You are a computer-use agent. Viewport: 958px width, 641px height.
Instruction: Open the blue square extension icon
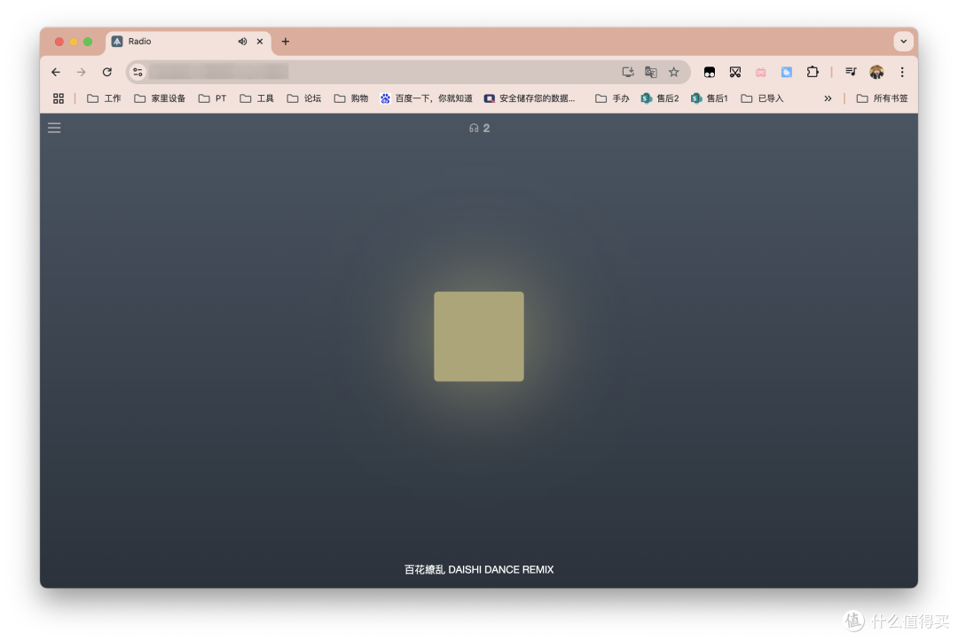click(x=786, y=72)
